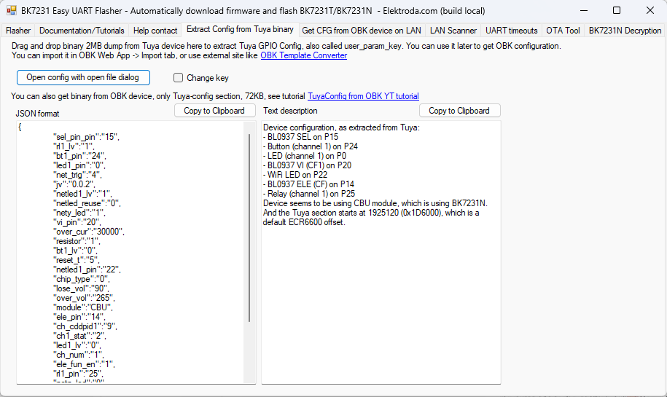Screen dimensions: 667x397
Task: Click the "rl1_pin":"25" JSON line
Action: 78,374
